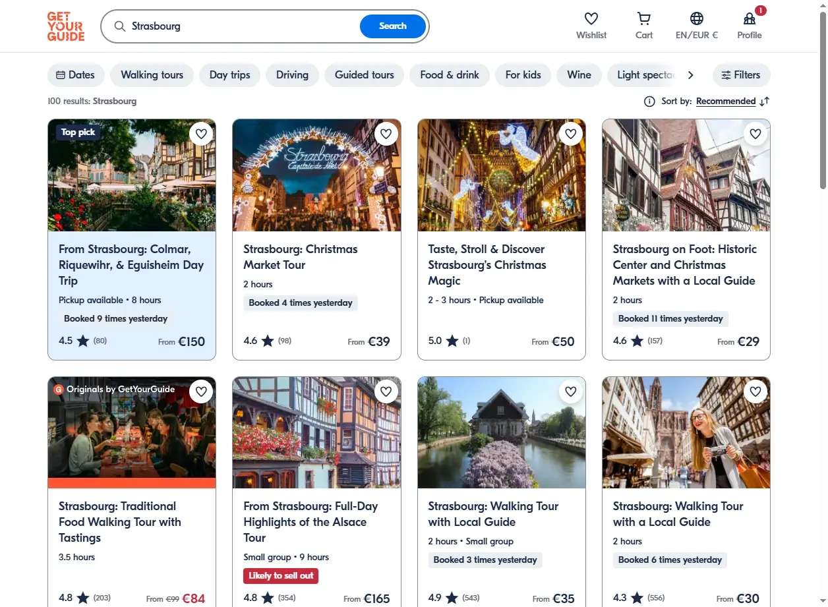Image resolution: width=828 pixels, height=607 pixels.
Task: Select the Walking tours category chip
Action: 152,75
